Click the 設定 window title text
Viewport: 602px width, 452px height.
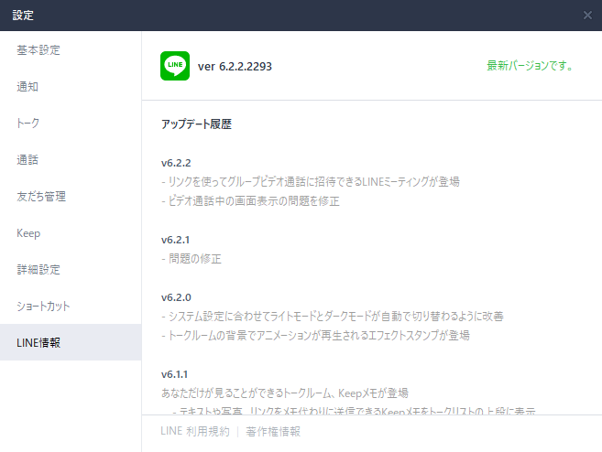coord(23,16)
